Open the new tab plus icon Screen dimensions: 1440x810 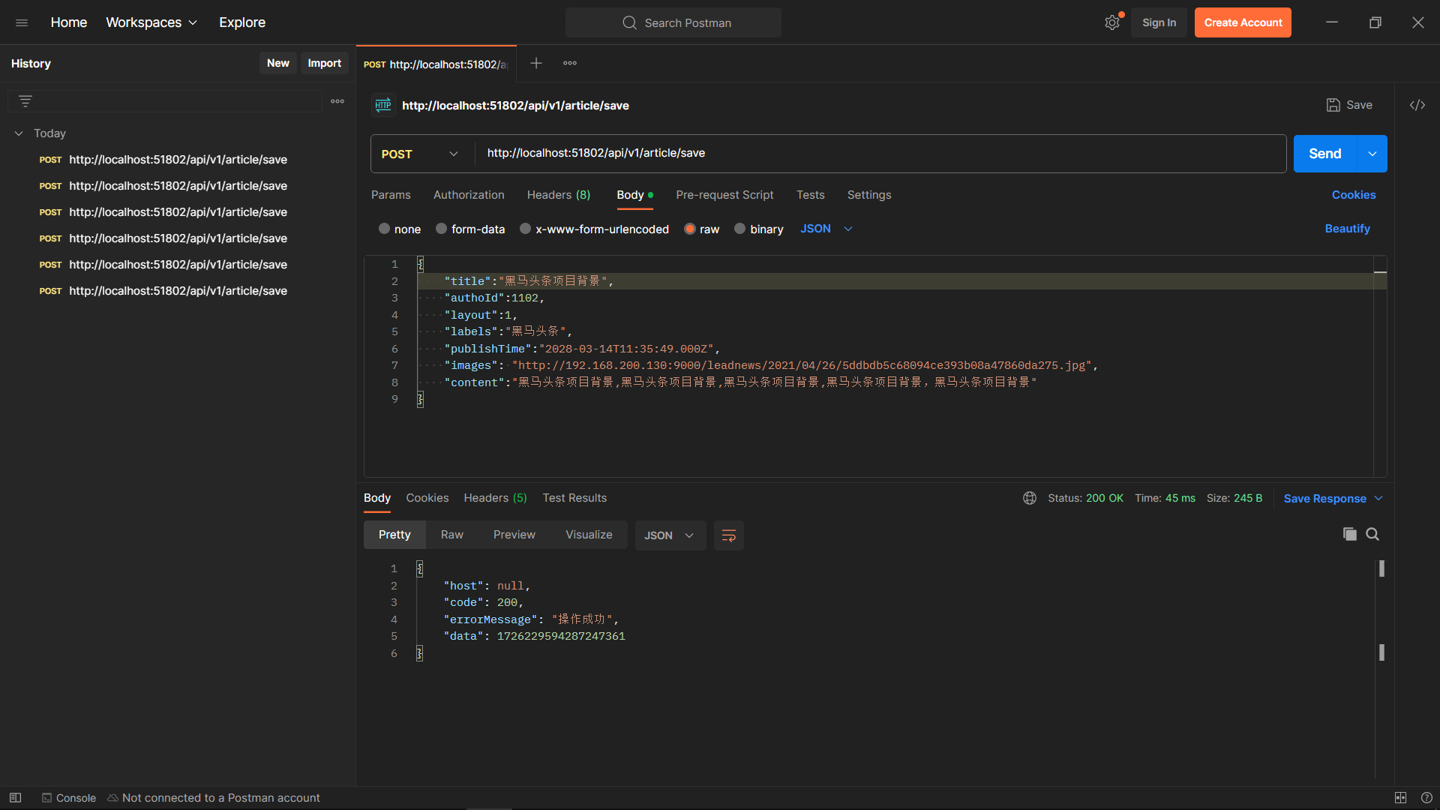click(535, 63)
